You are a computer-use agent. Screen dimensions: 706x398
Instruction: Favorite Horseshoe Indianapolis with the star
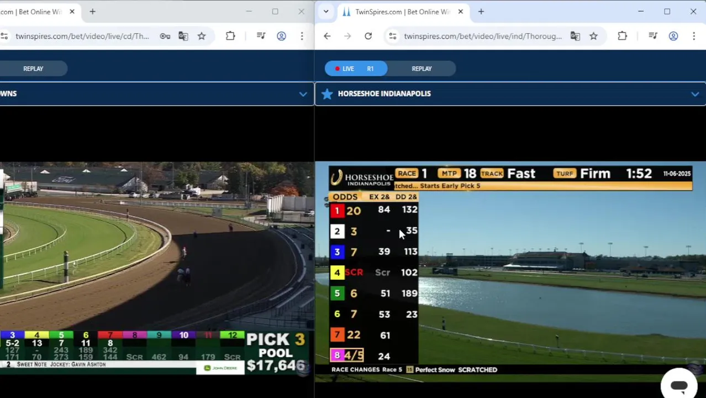pyautogui.click(x=327, y=93)
